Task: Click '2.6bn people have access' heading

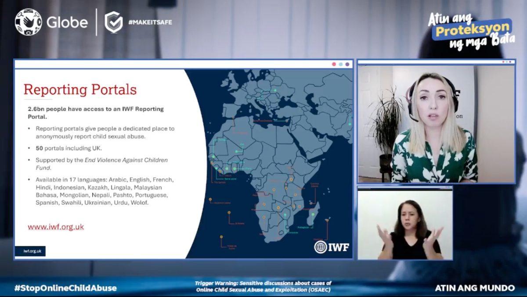Action: point(96,113)
